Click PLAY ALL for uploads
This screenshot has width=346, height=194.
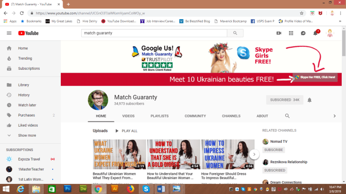click(x=126, y=131)
